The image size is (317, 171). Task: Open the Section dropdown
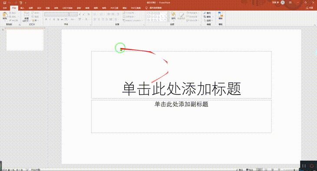(x=35, y=20)
